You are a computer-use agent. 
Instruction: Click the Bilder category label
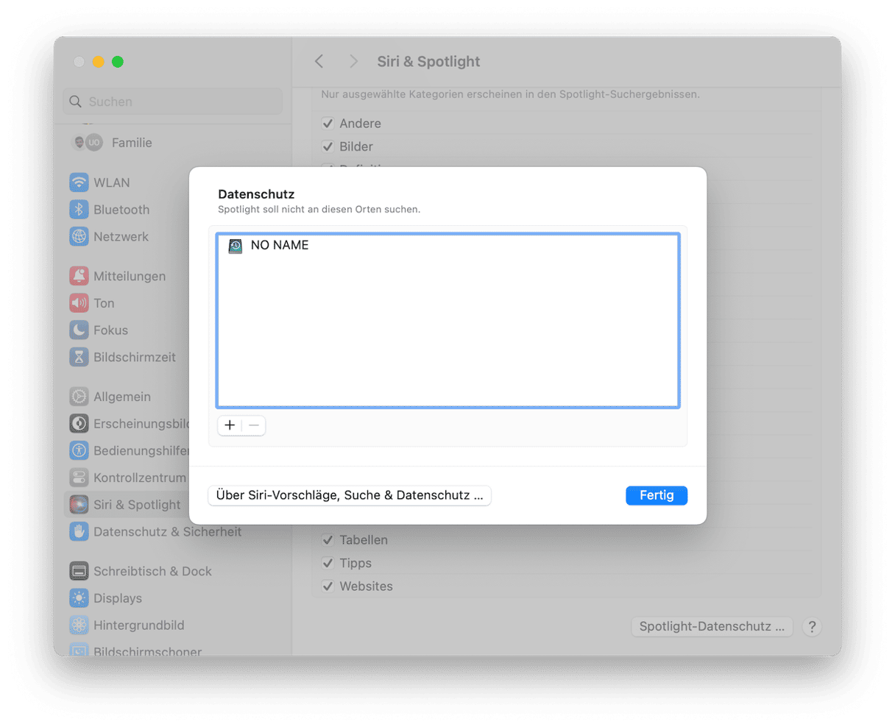[356, 146]
